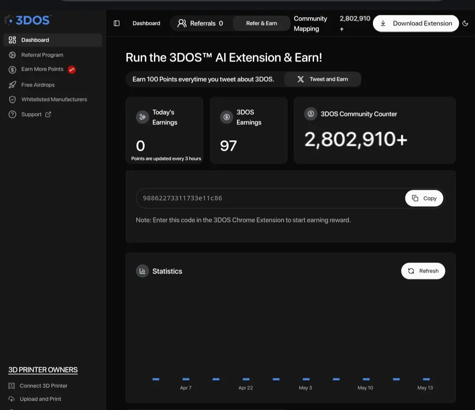The height and width of the screenshot is (410, 475).
Task: Click the header 2,802,910 + count
Action: pos(355,24)
